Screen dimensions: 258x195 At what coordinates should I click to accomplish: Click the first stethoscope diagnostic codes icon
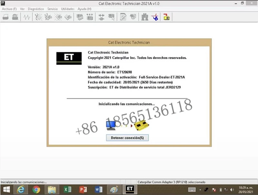coord(38,17)
